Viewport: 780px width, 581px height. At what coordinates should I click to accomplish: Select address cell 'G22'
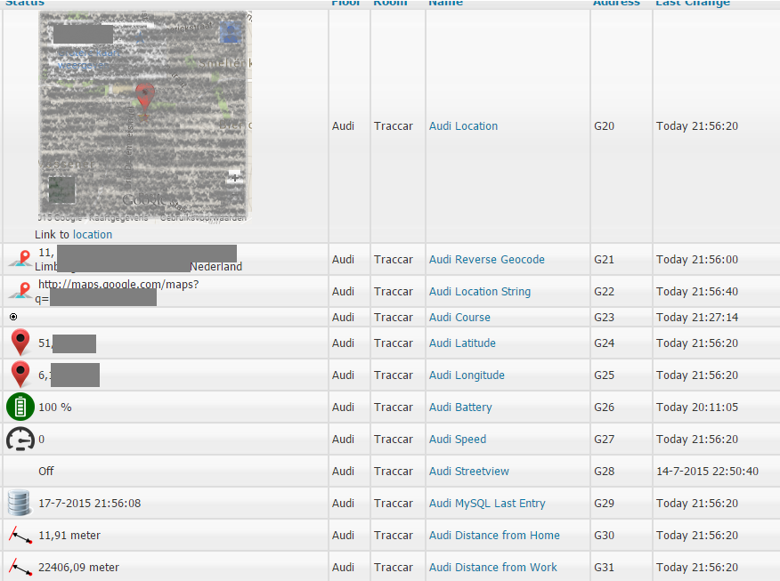pyautogui.click(x=604, y=292)
